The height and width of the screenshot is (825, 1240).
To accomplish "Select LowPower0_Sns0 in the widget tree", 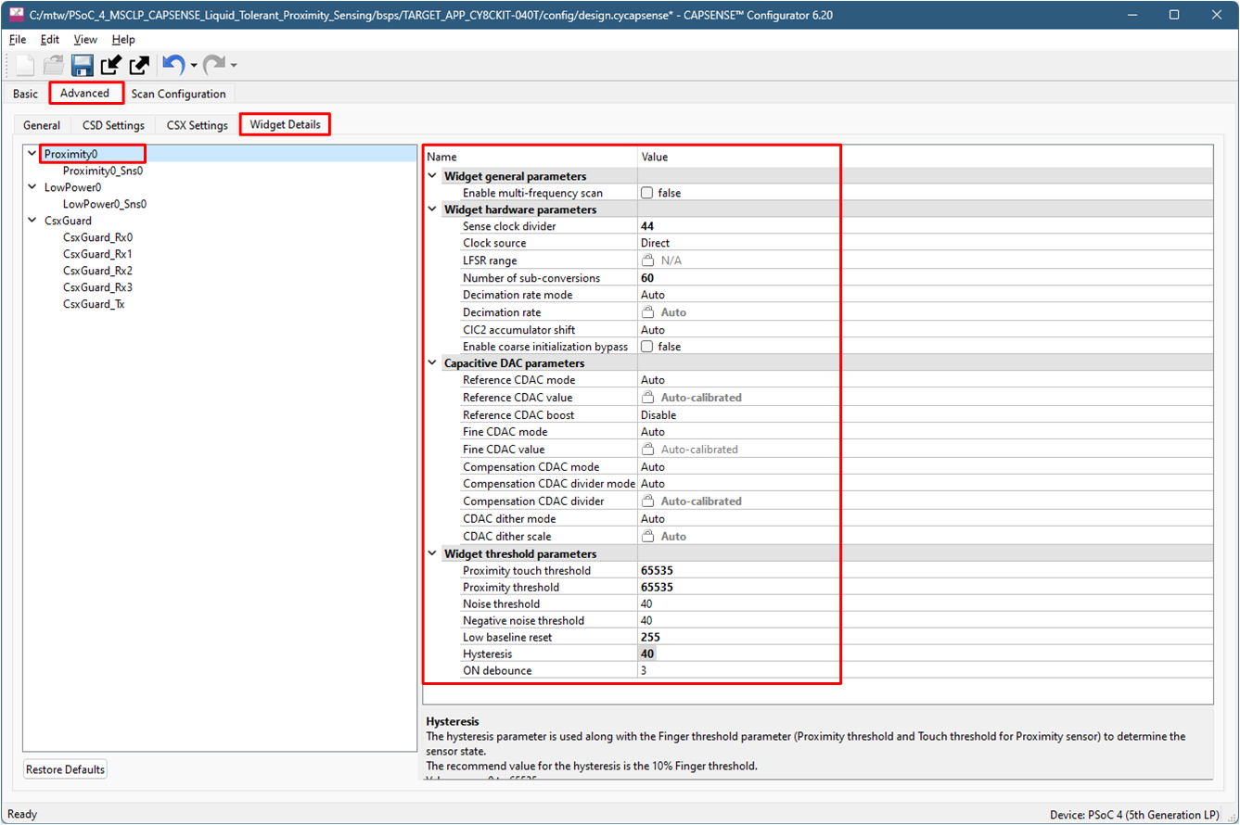I will pos(105,204).
